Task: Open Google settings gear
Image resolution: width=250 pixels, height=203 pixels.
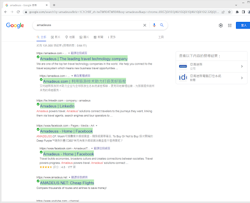Action: pos(221,26)
